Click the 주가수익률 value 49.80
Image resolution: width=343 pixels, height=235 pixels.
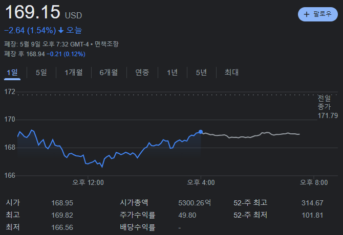pyautogui.click(x=187, y=215)
